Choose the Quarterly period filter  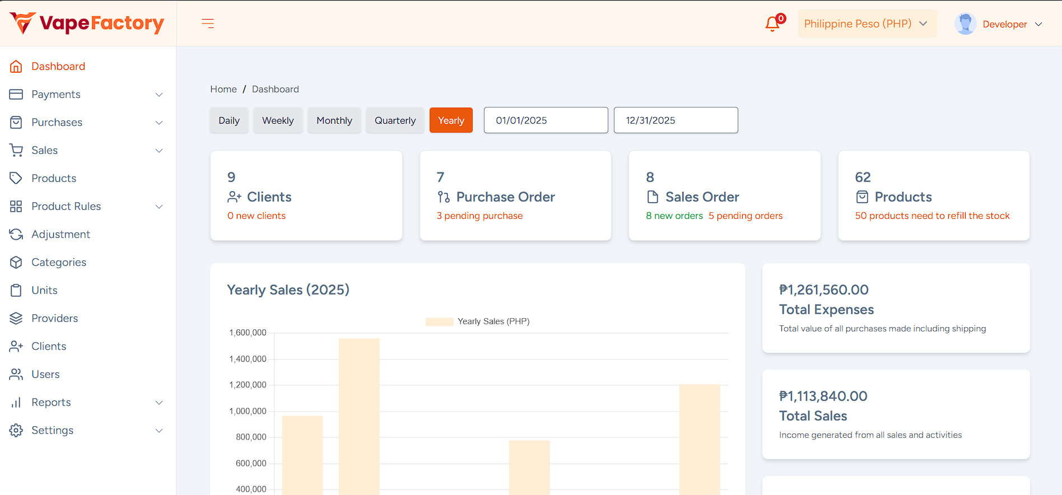pos(395,120)
